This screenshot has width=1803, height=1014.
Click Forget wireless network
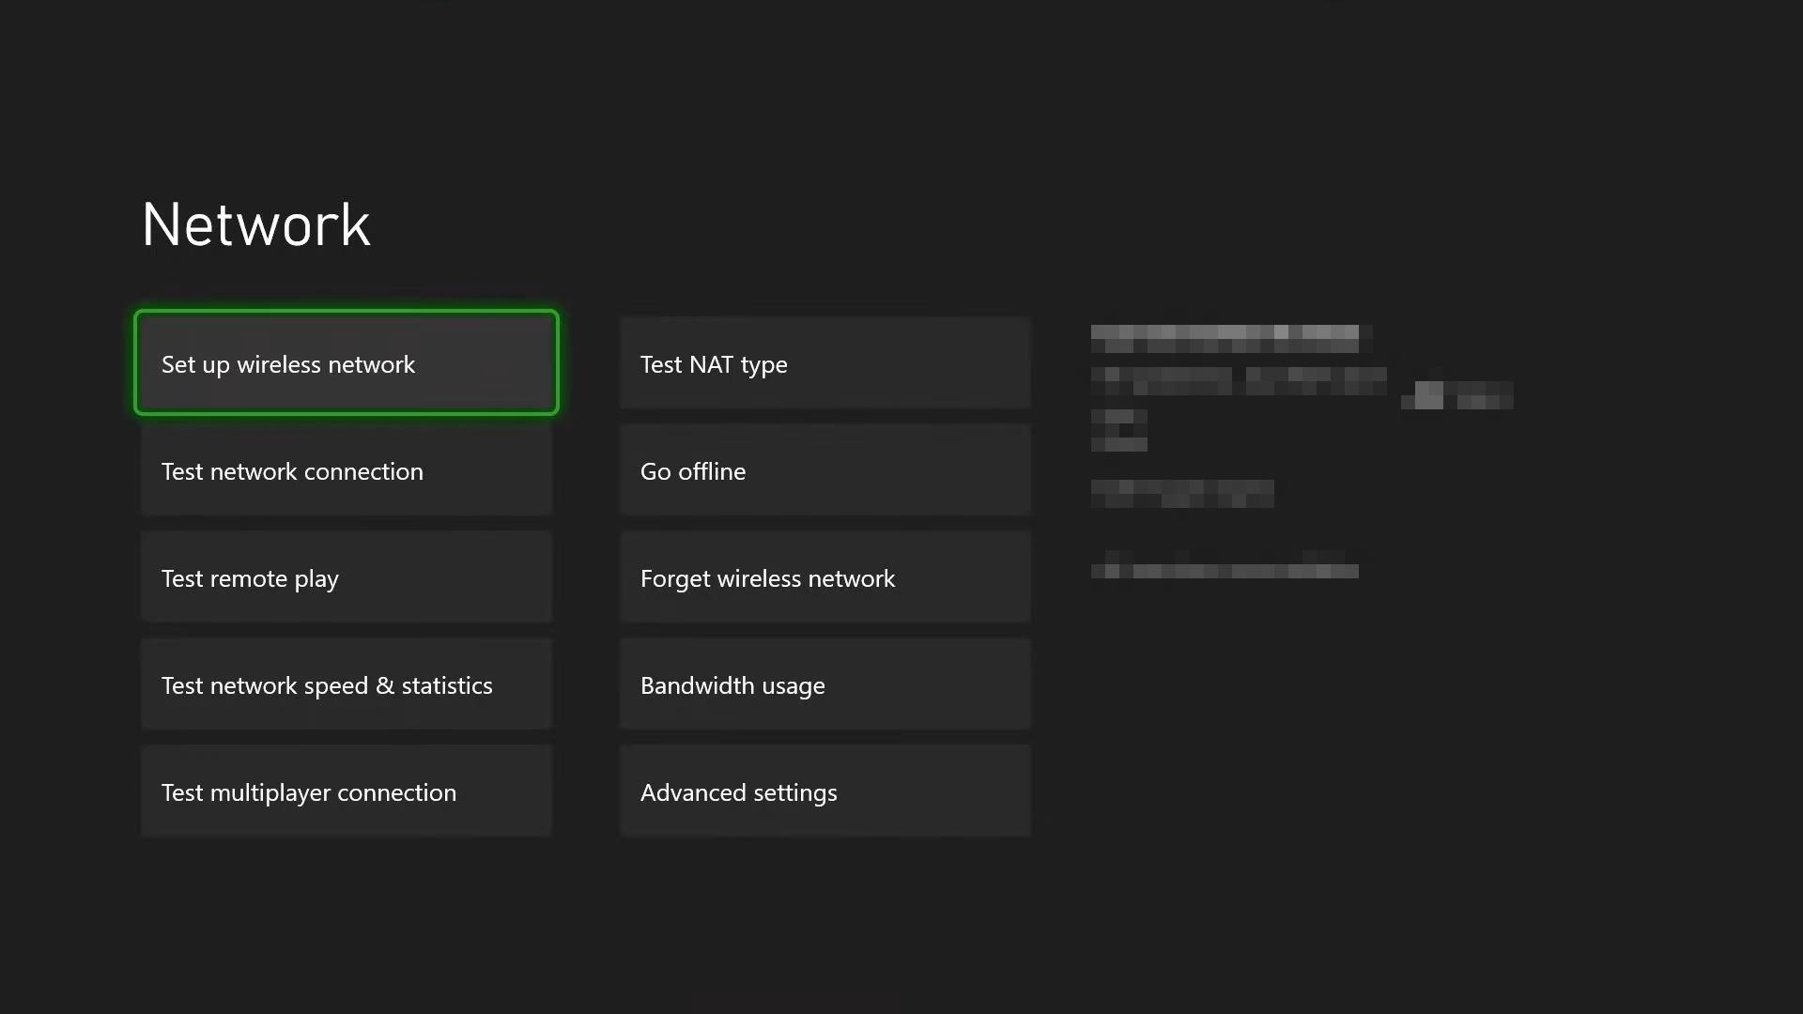tap(824, 577)
